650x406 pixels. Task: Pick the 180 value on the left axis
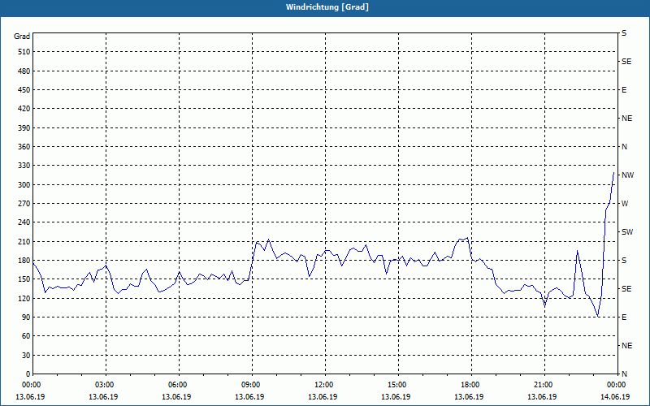click(24, 260)
